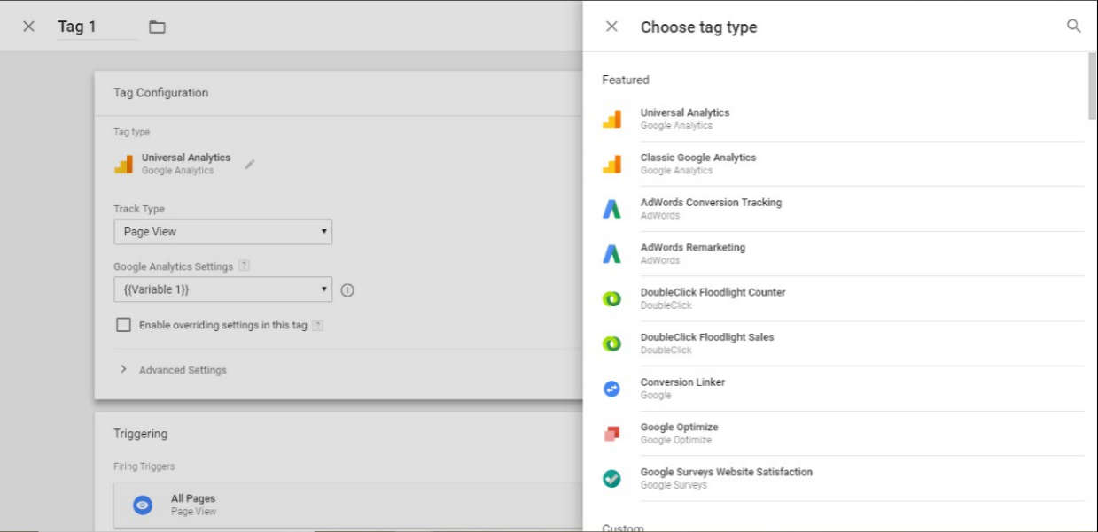The height and width of the screenshot is (532, 1098).
Task: Choose Conversion Linker text
Action: [x=682, y=382]
